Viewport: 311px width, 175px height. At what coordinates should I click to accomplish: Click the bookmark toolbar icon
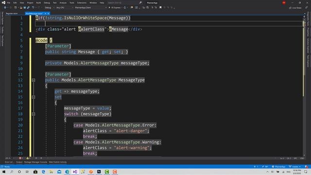[x=160, y=8]
